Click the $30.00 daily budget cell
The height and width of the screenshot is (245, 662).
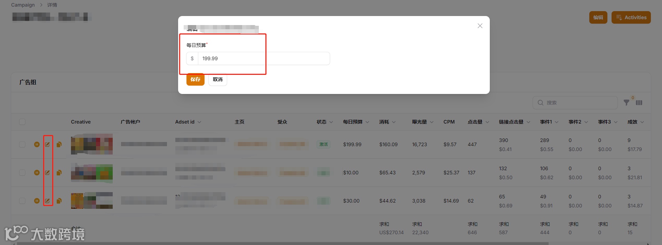click(x=351, y=201)
